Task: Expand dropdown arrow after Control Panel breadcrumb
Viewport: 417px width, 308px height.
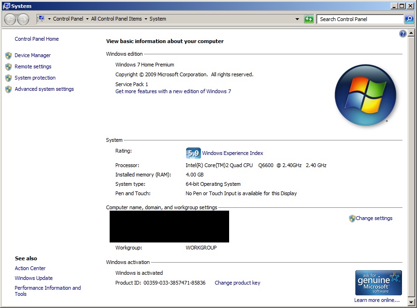Action: pos(87,19)
